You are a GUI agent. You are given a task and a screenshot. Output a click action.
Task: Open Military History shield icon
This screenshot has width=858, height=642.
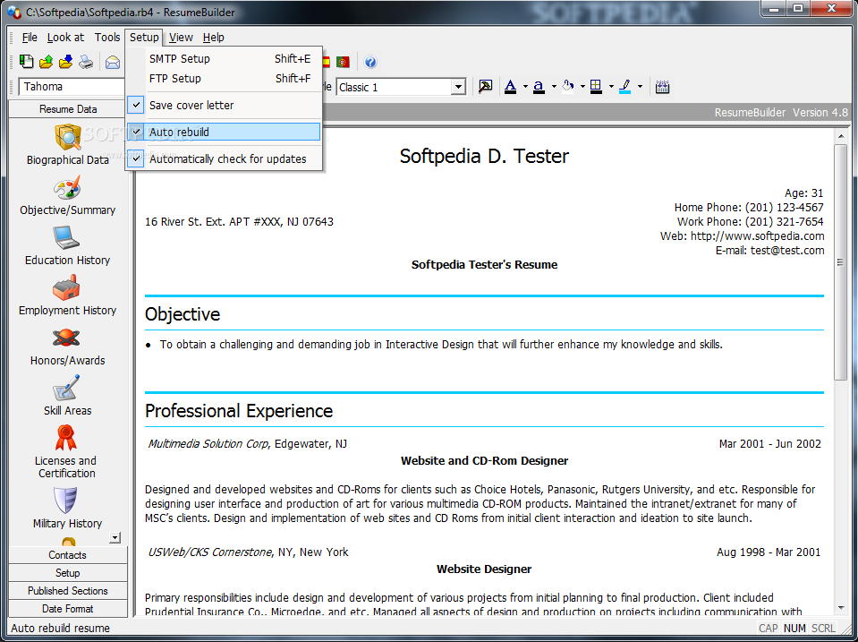click(x=65, y=501)
